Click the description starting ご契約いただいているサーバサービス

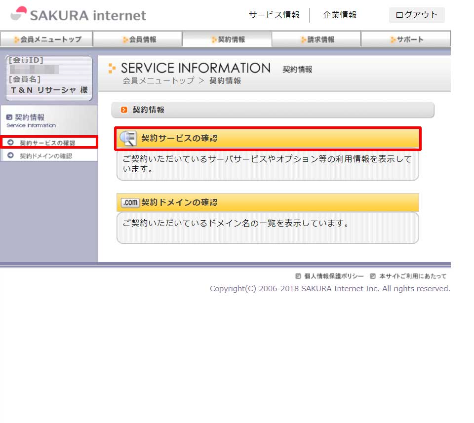[x=267, y=163]
